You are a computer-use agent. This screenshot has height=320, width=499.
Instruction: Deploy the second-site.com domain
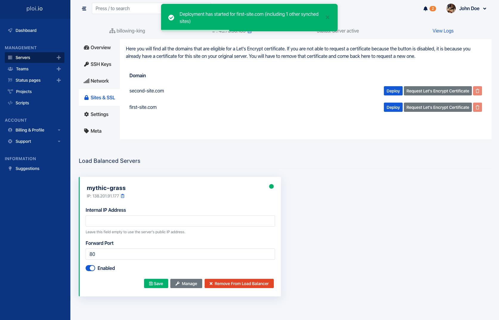coord(393,91)
